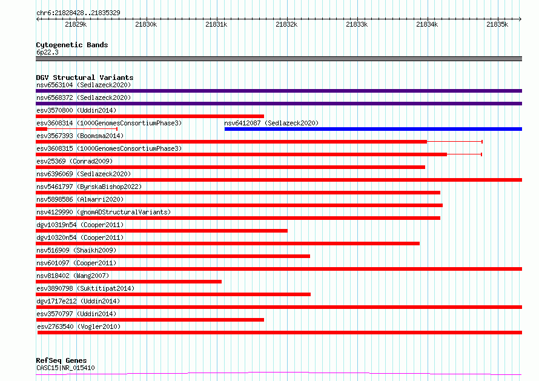Image resolution: width=539 pixels, height=381 pixels.
Task: Click the gray 6p22.3 cytogenetic band bar
Action: pos(279,59)
